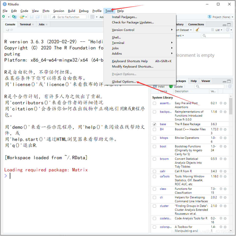Switch to the Terminal tab

[x=25, y=24]
